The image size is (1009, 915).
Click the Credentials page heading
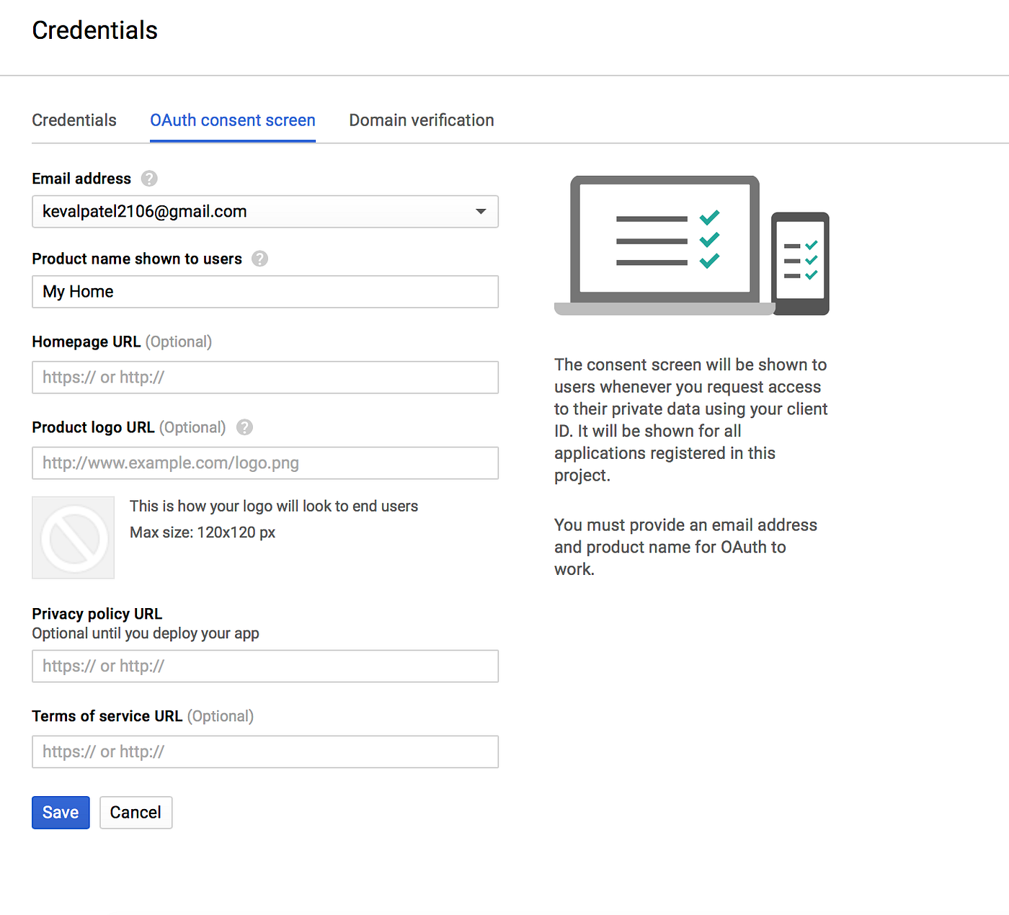(x=94, y=30)
